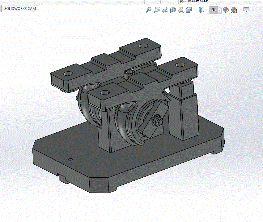The image size is (263, 222).
Task: Click the View Orientation cube icon
Action: click(x=189, y=10)
